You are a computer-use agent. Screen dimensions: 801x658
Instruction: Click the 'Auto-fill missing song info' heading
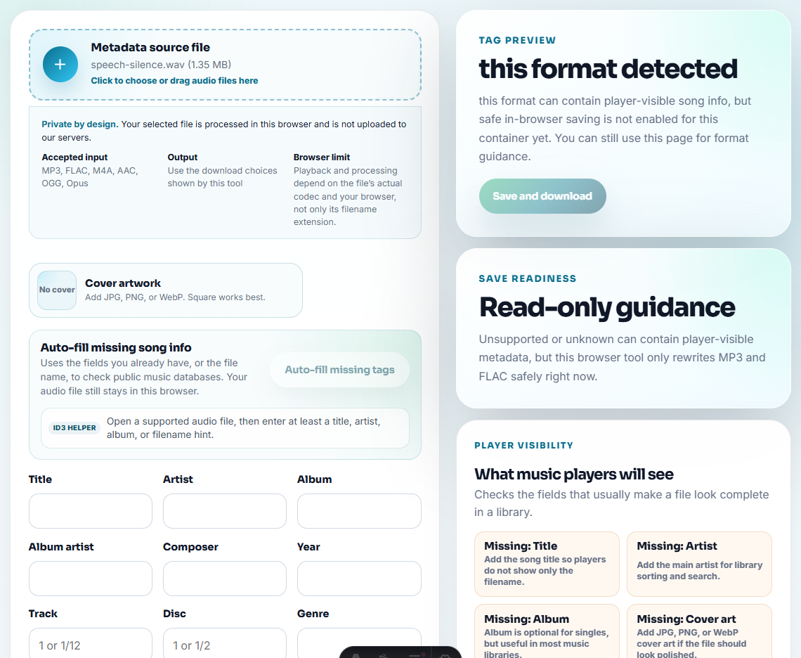(116, 348)
